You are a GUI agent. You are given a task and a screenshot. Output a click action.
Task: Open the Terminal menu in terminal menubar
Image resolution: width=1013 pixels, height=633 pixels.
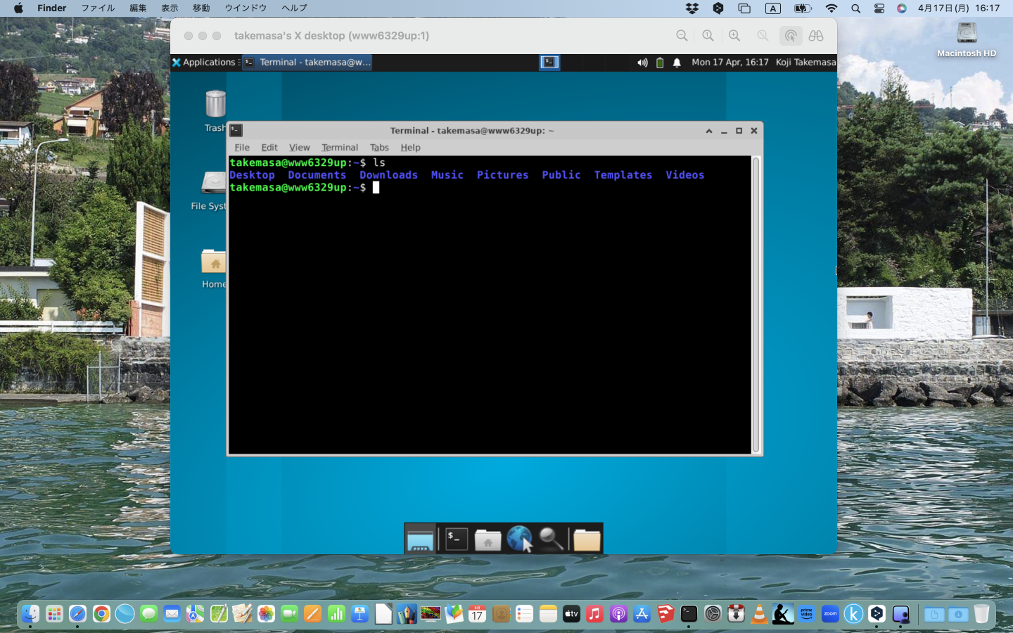[340, 148]
